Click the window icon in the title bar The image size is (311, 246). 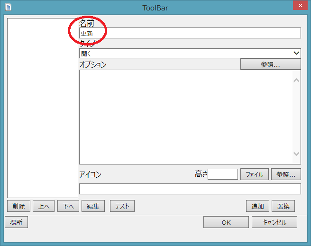pyautogui.click(x=8, y=7)
